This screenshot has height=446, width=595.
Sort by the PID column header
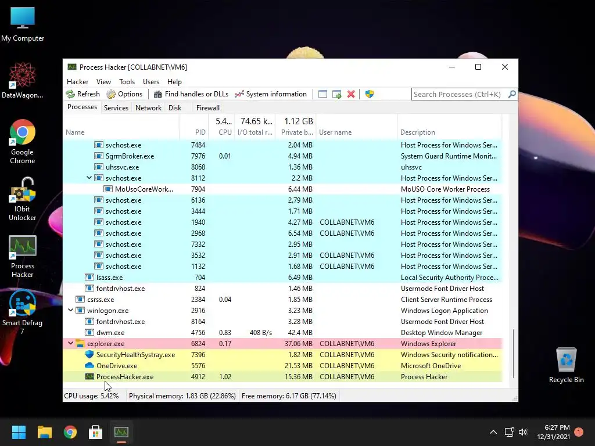tap(193, 127)
